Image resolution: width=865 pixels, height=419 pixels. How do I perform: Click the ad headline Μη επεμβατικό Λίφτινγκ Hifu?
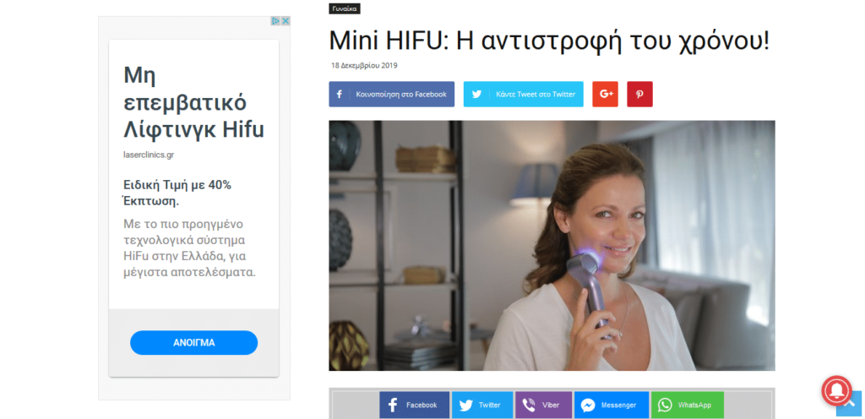click(193, 102)
